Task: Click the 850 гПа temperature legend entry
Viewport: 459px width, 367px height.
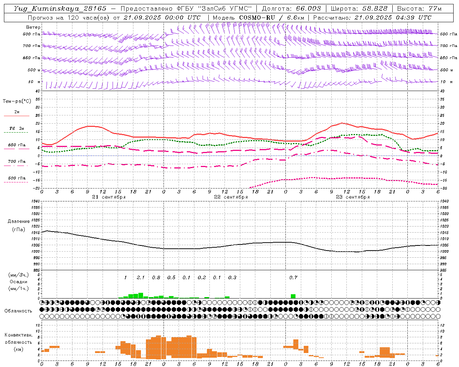Action: 17,145
